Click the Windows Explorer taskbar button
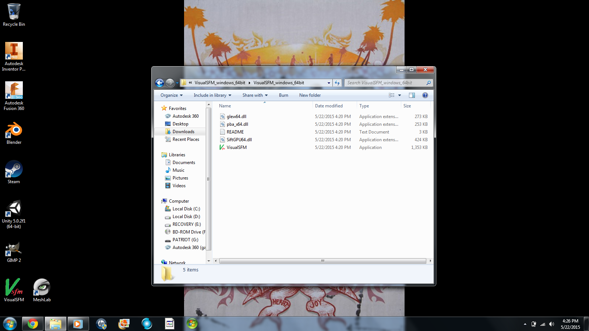The image size is (589, 331). pos(56,324)
